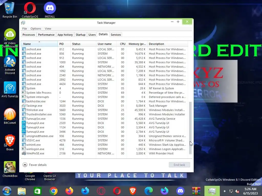Viewport: 262px width, 196px height.
Task: Select VSSVC.exe in the details list
Action: tap(104, 140)
